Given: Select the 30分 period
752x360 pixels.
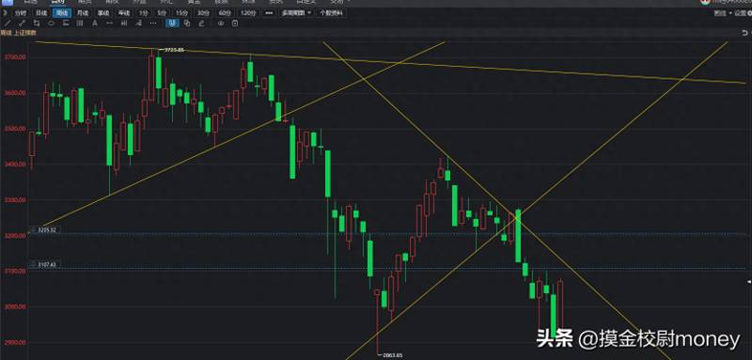Looking at the screenshot, I should tap(203, 13).
